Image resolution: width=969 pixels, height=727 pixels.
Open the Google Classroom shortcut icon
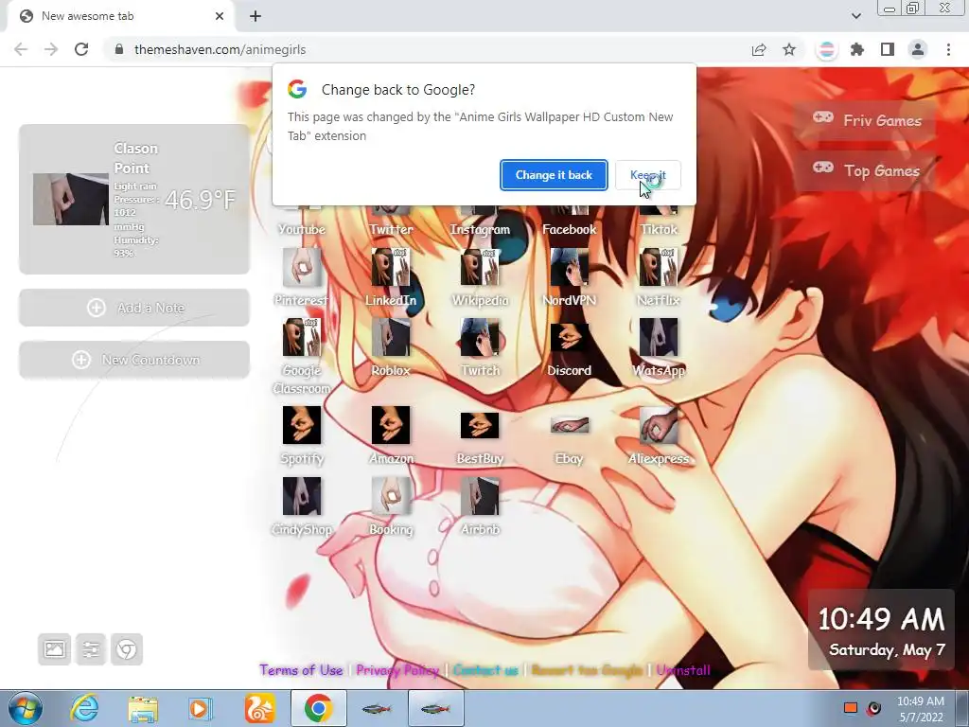(302, 338)
